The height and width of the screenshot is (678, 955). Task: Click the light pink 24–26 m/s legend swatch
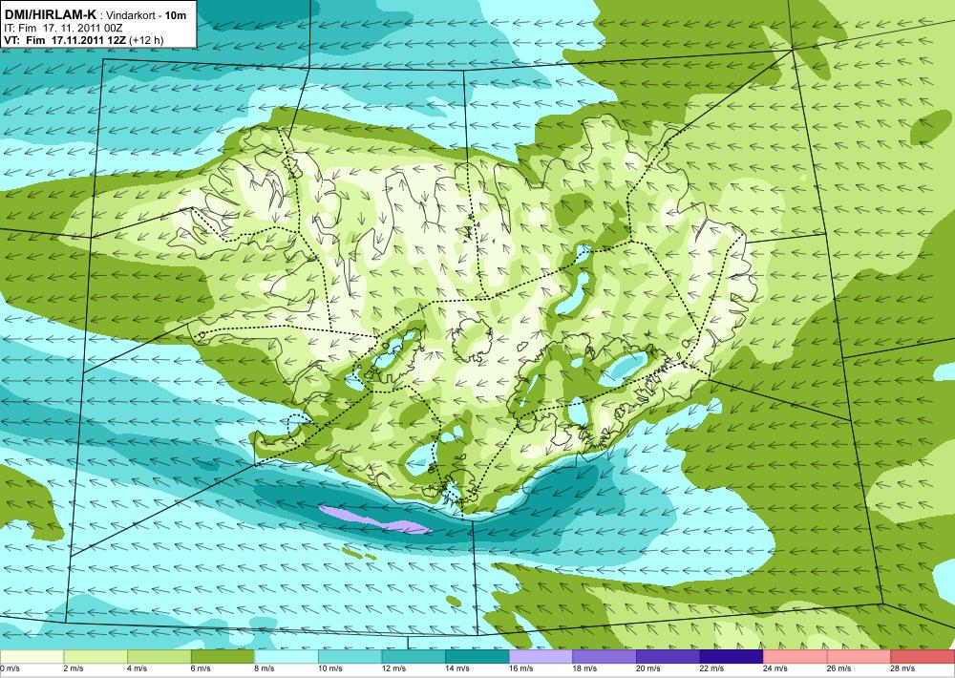(x=796, y=657)
